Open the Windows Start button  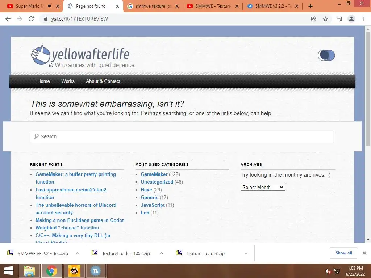coord(9,271)
